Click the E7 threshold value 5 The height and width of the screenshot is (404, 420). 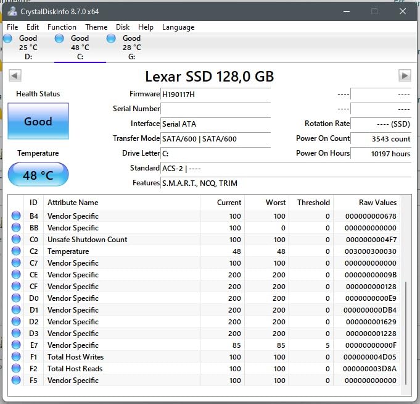[327, 345]
